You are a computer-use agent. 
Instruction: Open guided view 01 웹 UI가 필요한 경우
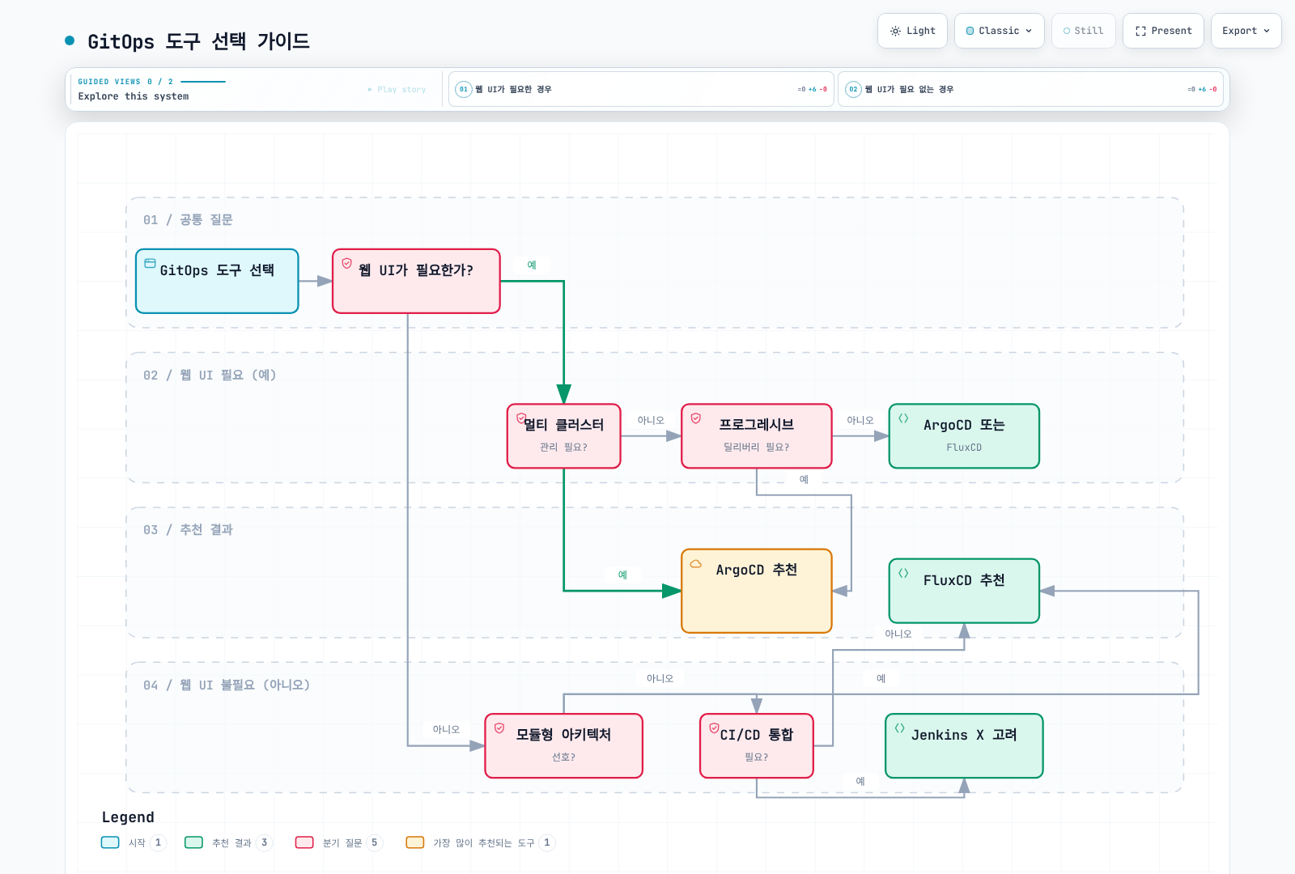pos(641,89)
